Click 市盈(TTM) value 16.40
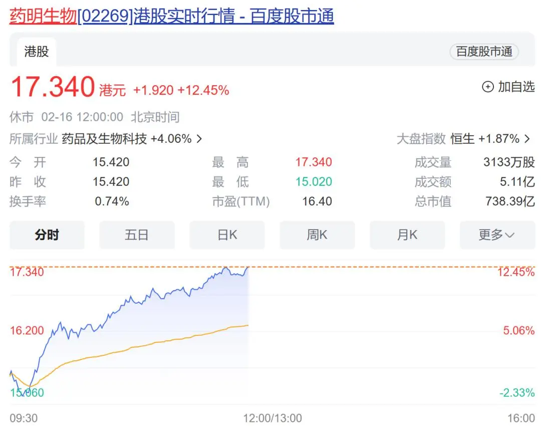Screen dimensions: 541x428 pyautogui.click(x=317, y=201)
